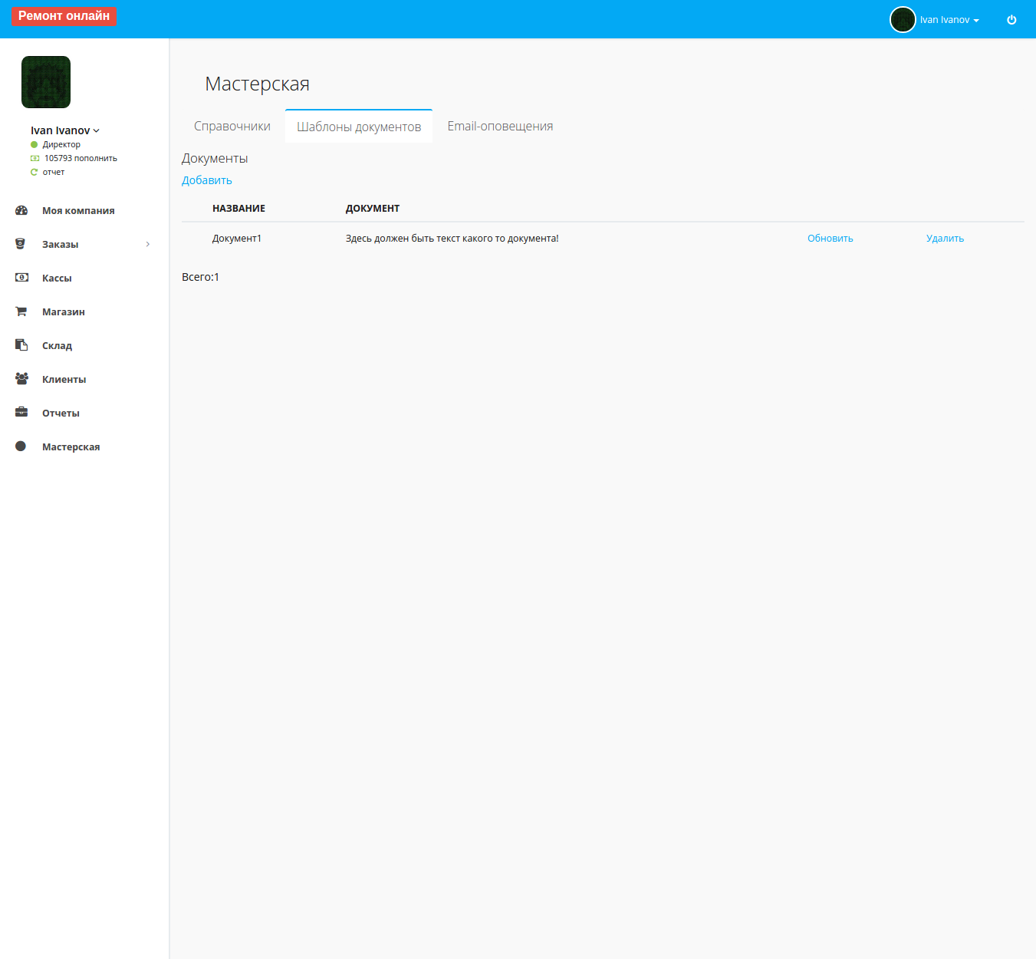Open Заказы menu label
Image resolution: width=1036 pixels, height=959 pixels.
click(x=60, y=244)
